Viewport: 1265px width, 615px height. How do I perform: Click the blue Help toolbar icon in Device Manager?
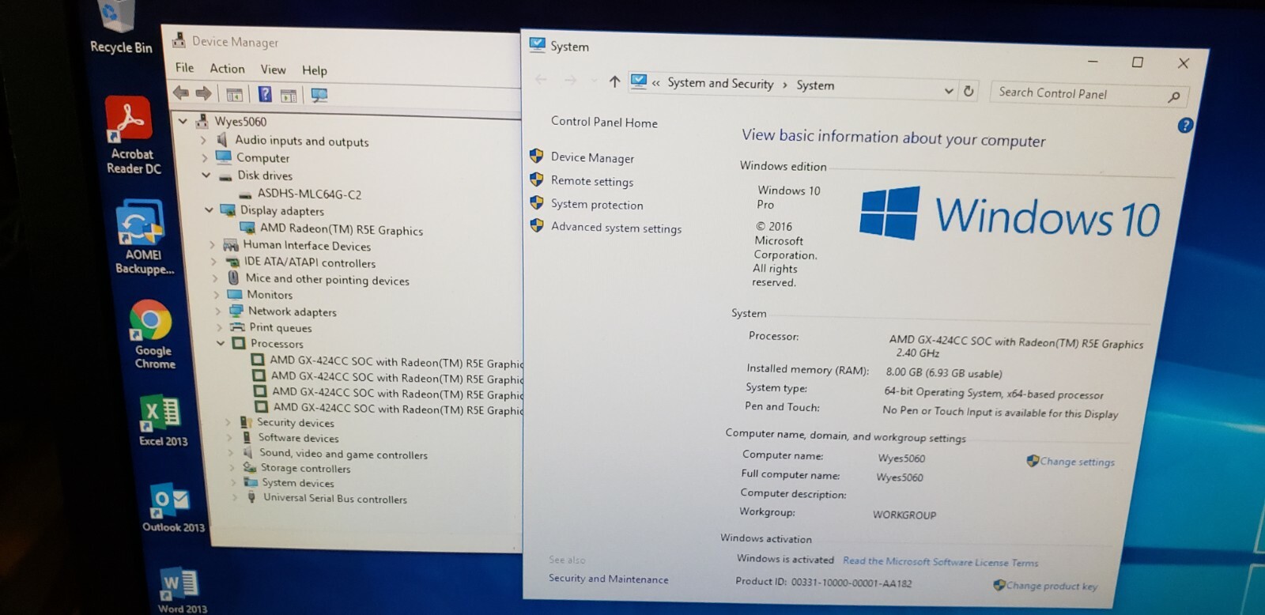(265, 95)
